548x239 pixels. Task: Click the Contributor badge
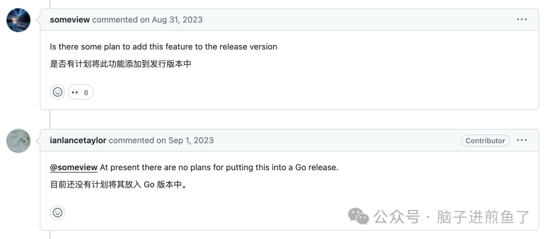pos(485,141)
